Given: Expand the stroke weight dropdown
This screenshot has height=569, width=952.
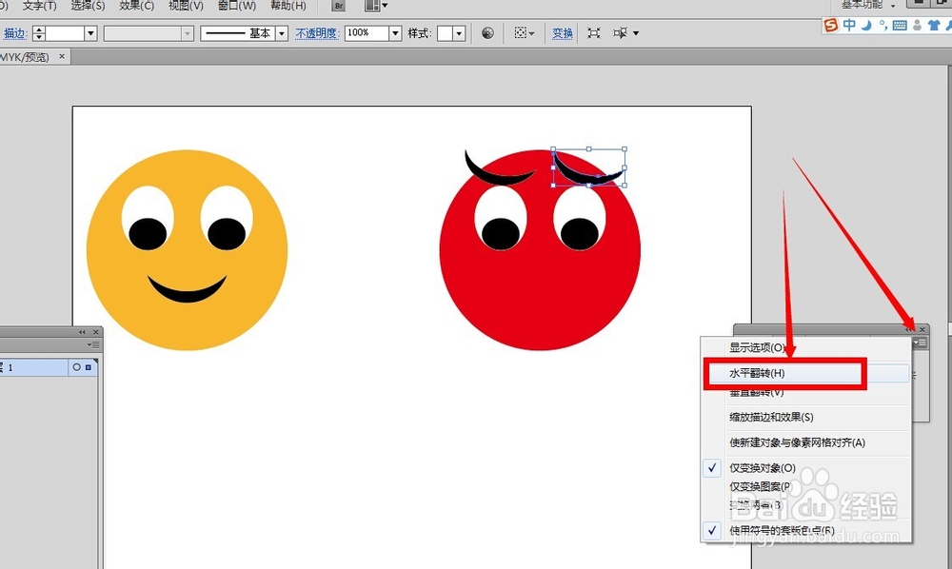Looking at the screenshot, I should pos(90,33).
